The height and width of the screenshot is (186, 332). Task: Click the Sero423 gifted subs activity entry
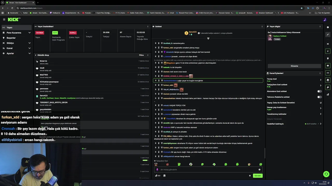92,97
